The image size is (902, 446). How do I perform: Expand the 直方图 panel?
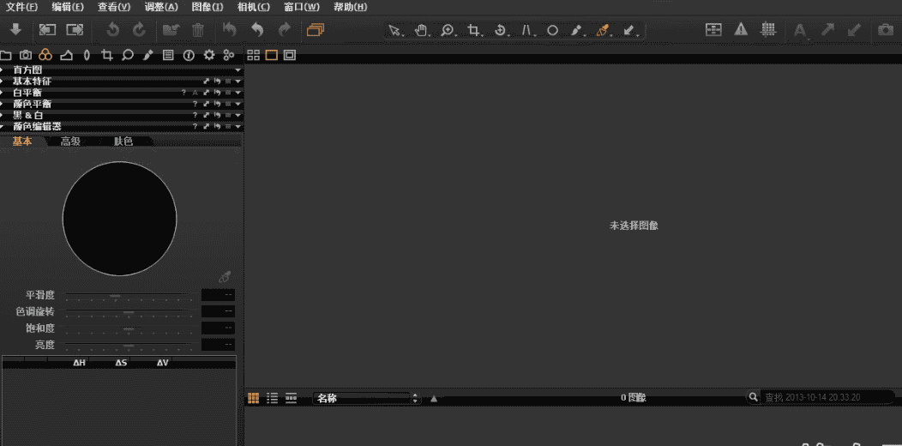5,69
